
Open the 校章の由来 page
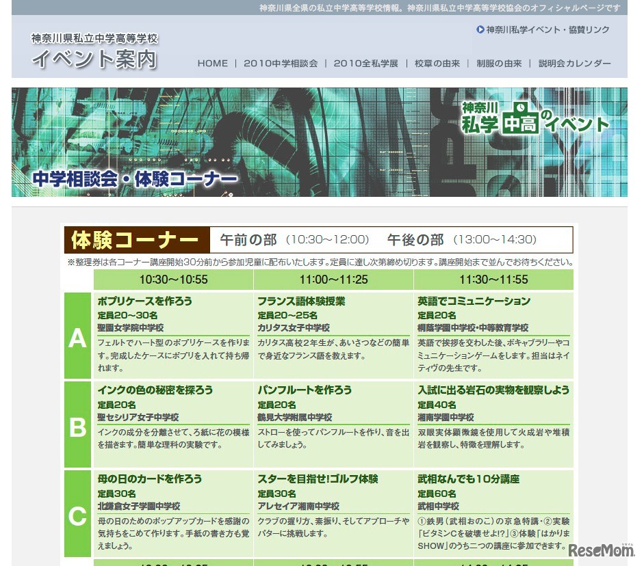pos(439,63)
